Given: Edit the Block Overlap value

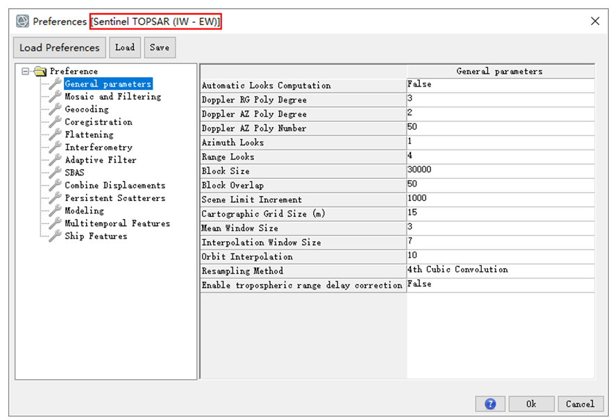Looking at the screenshot, I should click(x=500, y=185).
